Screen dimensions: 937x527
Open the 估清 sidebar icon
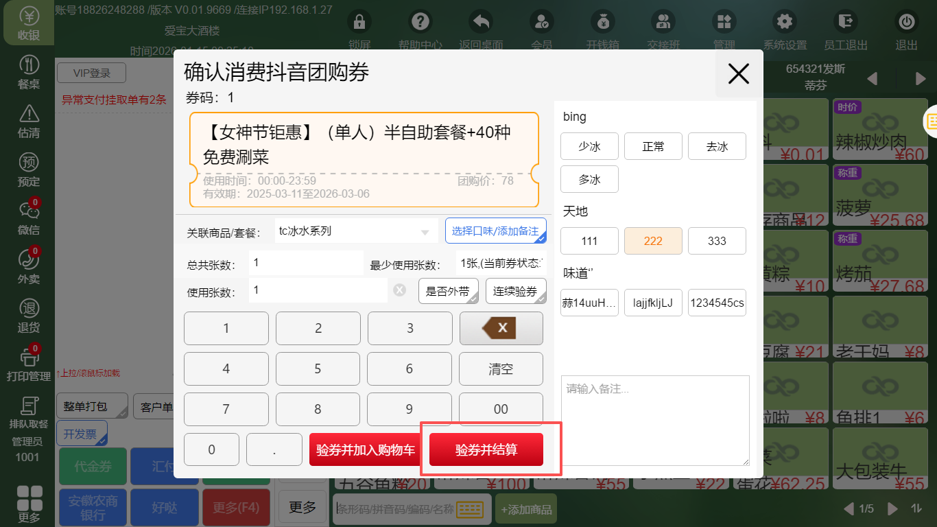(x=29, y=120)
